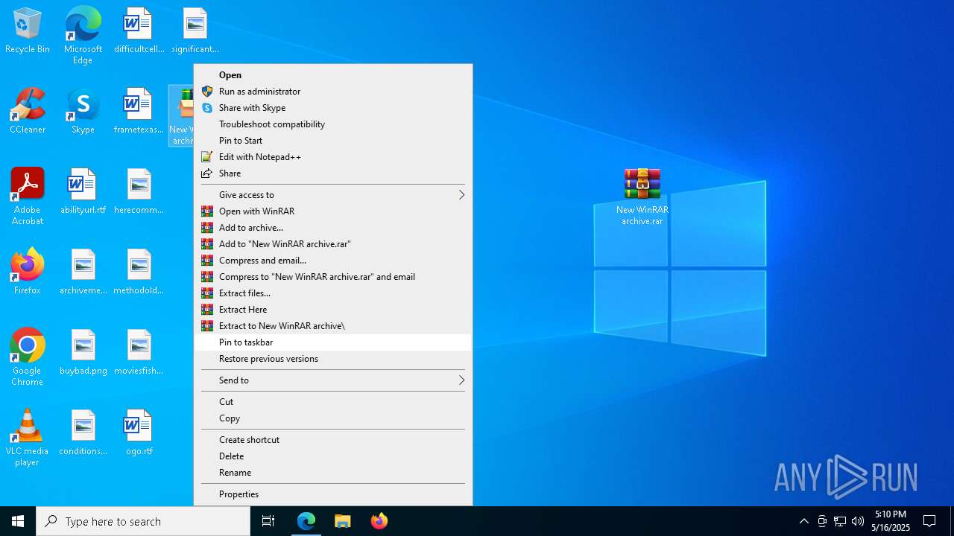954x536 pixels.
Task: Choose Extract to New WinRAR archive\
Action: (333, 326)
